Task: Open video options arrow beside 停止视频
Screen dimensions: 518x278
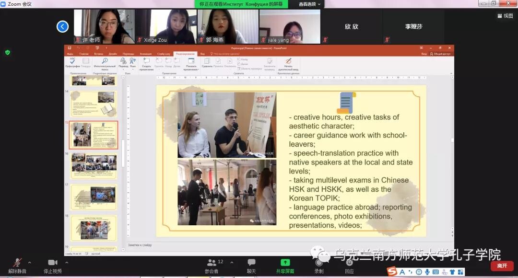Action: (67, 263)
